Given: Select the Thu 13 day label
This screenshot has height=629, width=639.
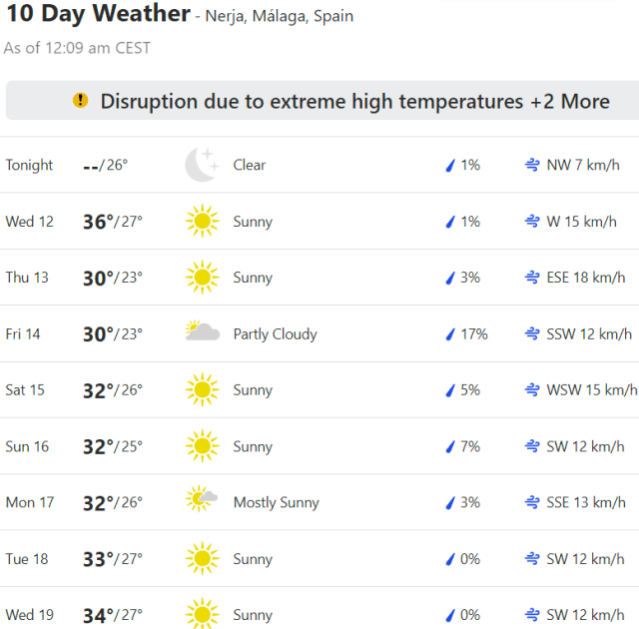Looking at the screenshot, I should coord(27,278).
